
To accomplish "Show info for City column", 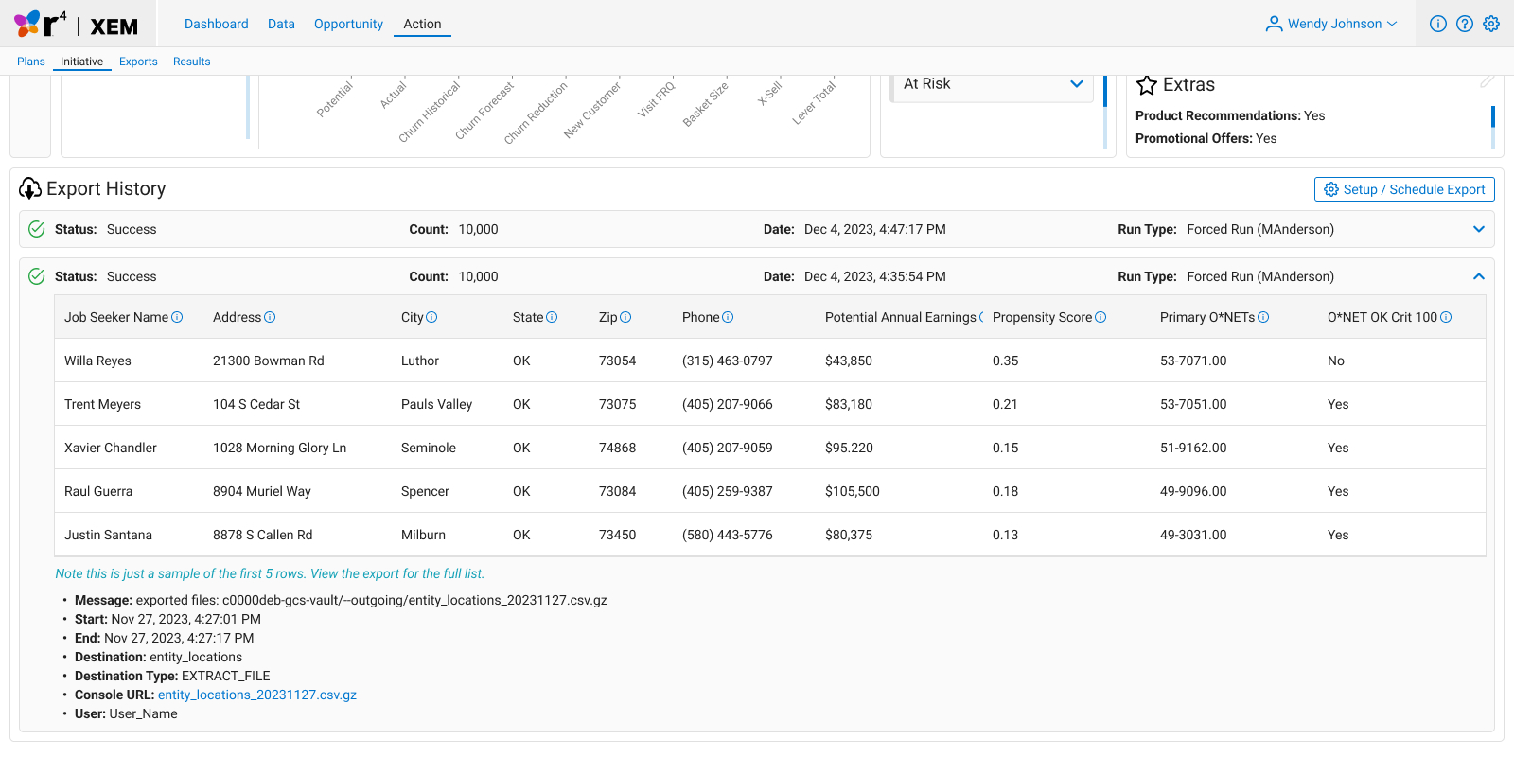I will coord(431,317).
